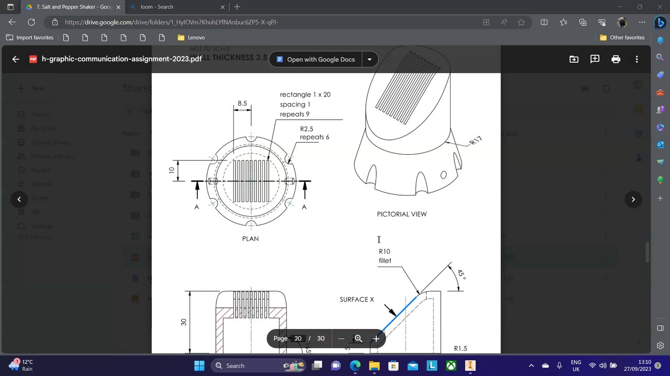The width and height of the screenshot is (670, 376).
Task: Click the address bar URL
Action: 172,22
